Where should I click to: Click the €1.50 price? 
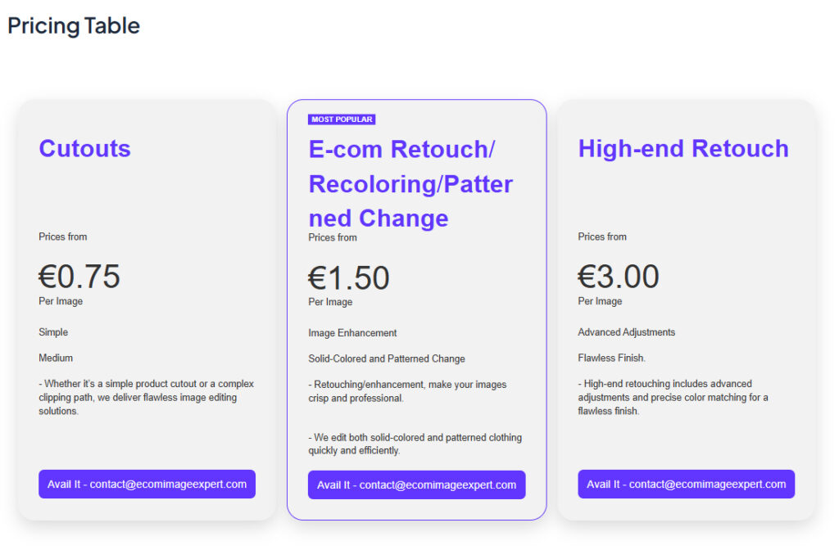coord(349,277)
